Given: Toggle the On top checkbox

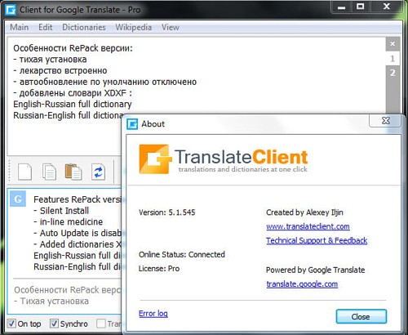Looking at the screenshot, I should tap(11, 324).
